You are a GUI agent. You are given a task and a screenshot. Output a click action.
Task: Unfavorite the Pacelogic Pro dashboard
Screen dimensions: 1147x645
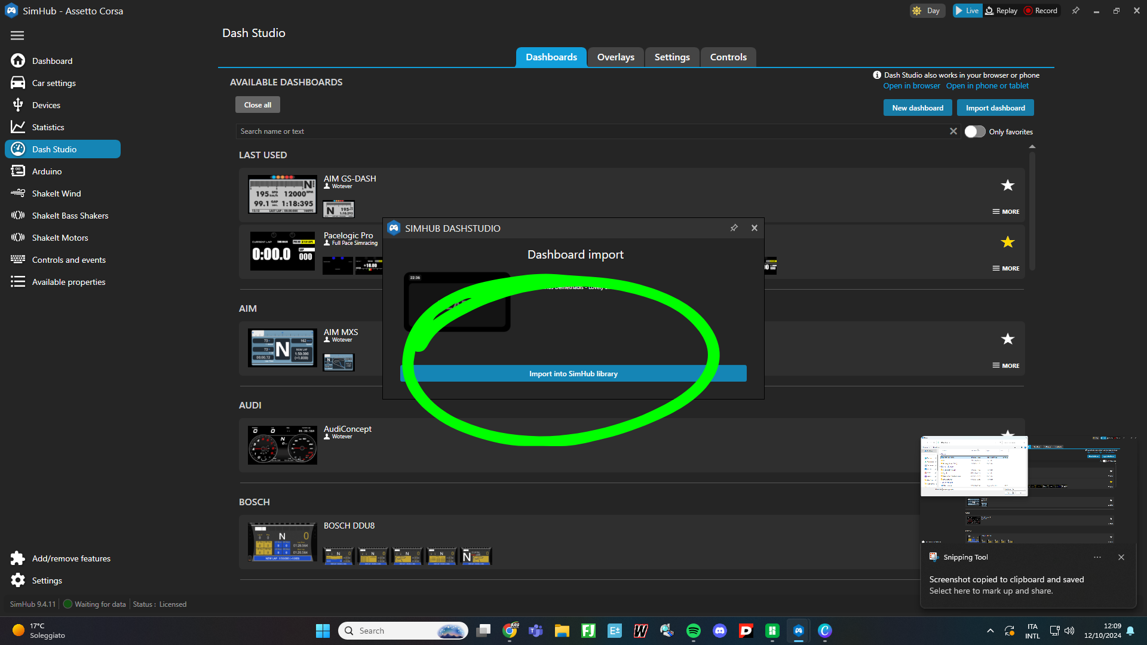(1008, 242)
